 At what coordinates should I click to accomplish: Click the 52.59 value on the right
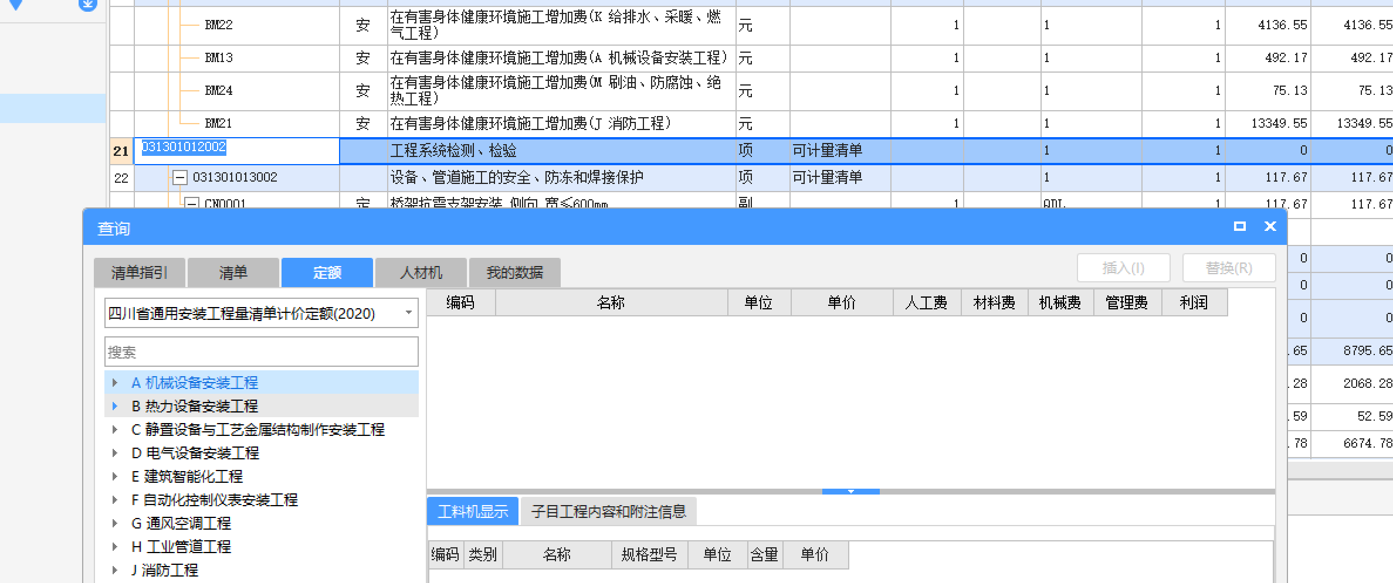1375,416
